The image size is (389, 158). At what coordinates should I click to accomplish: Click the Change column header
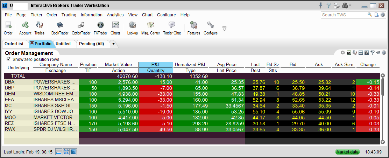[x=368, y=64]
